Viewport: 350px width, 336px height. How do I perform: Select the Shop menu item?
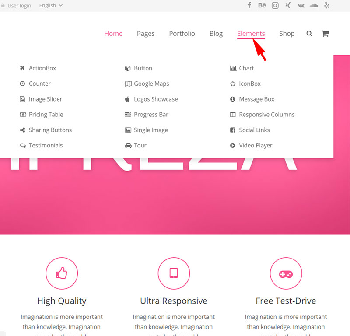click(287, 34)
